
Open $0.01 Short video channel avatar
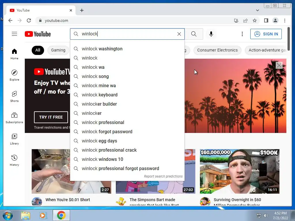tap(37, 201)
